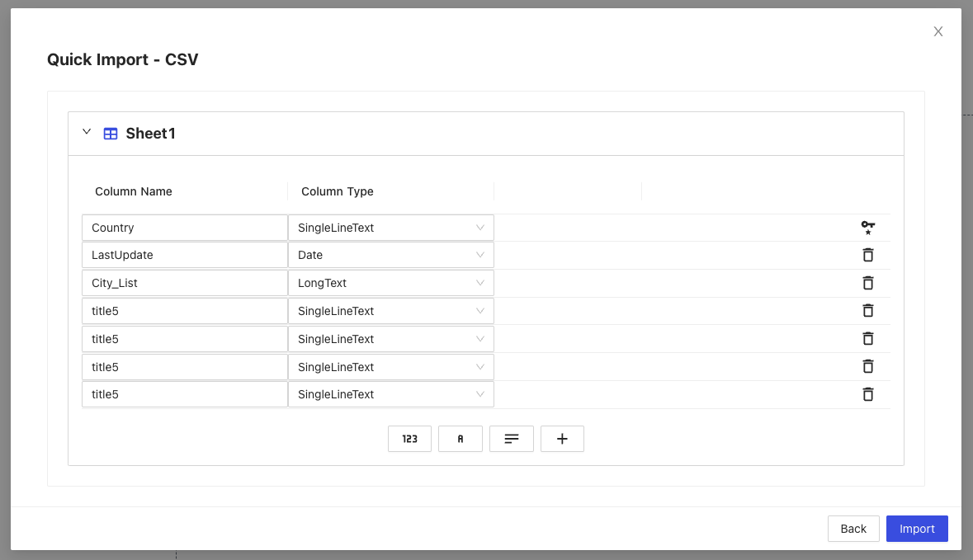Add a number column with 123 button
973x560 pixels.
[x=409, y=439]
